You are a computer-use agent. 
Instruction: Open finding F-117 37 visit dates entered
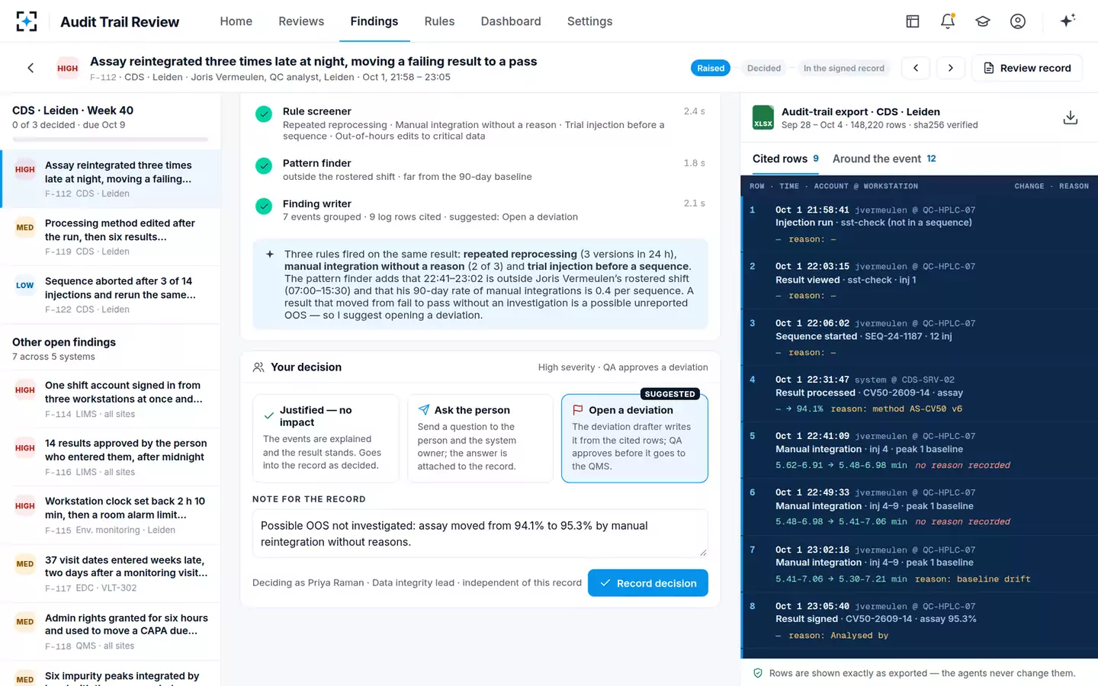point(111,573)
